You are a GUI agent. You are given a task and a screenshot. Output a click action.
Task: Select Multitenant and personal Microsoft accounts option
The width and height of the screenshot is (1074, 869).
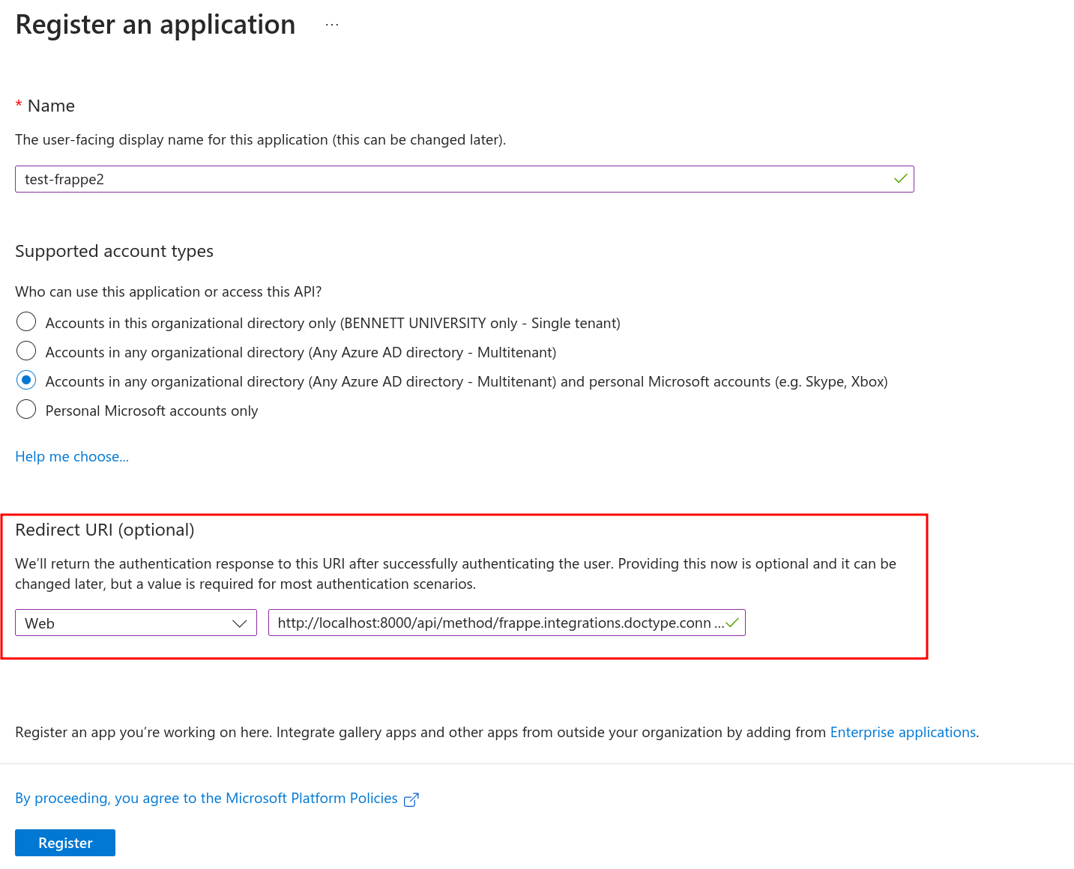point(26,381)
